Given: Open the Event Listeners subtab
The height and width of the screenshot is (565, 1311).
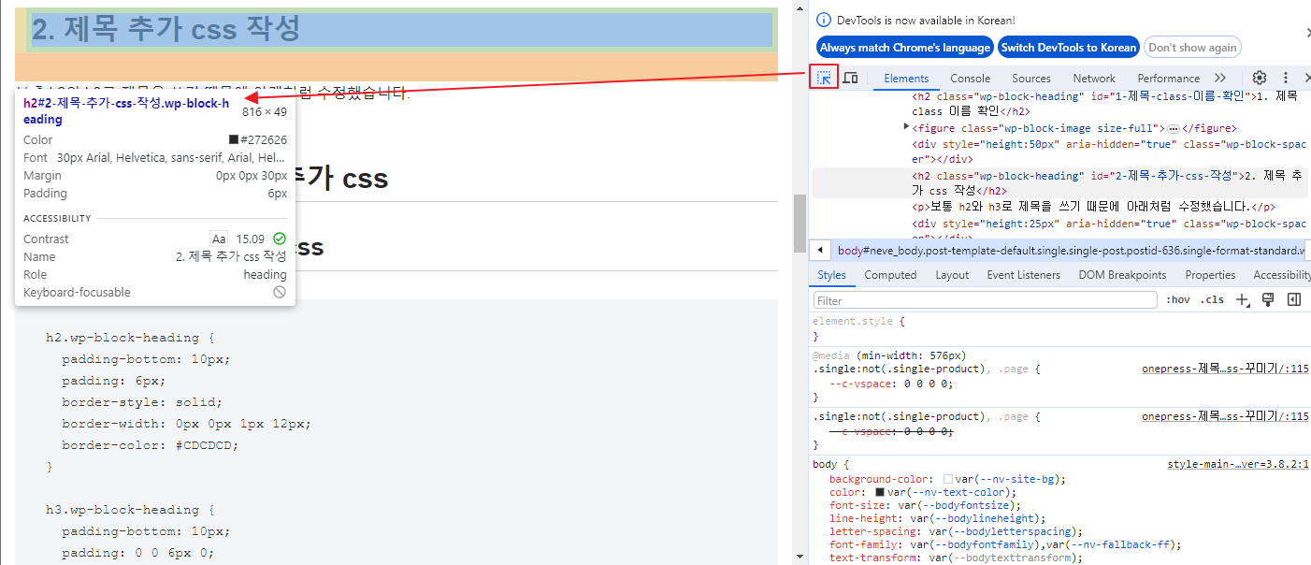Looking at the screenshot, I should 1023,275.
